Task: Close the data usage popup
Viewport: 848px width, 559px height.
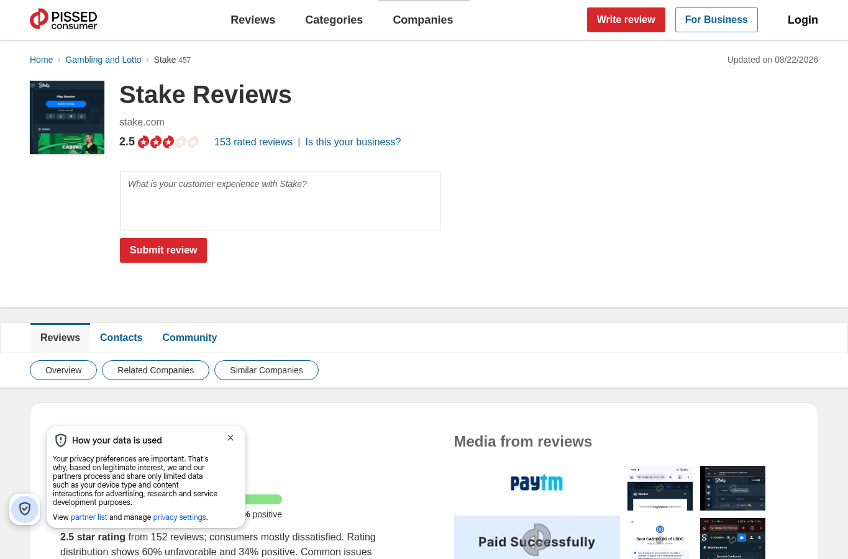Action: [230, 438]
